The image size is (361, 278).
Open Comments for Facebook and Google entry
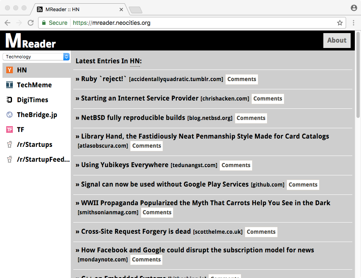click(147, 259)
